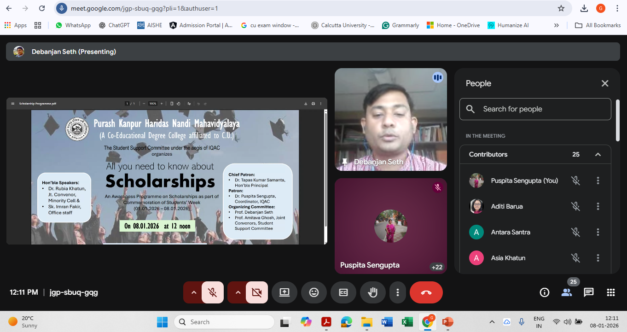Raise hand in the meeting
The image size is (627, 332).
[372, 292]
